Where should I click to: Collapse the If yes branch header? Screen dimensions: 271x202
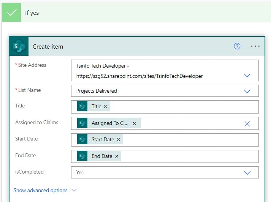pyautogui.click(x=136, y=13)
